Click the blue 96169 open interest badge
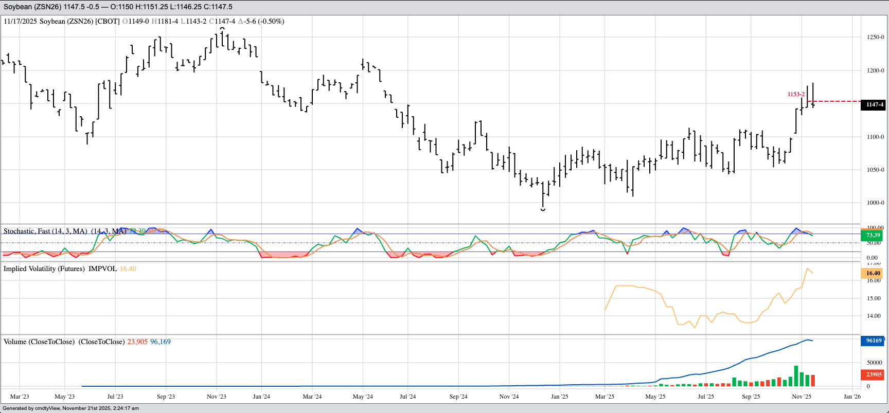889x413 pixels. point(874,340)
